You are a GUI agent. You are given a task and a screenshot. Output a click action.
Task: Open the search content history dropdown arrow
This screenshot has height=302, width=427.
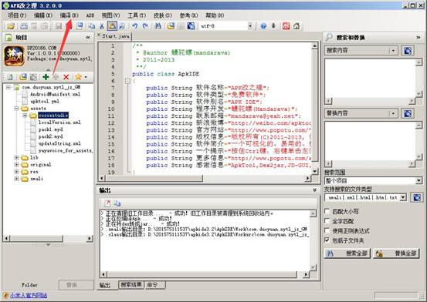[x=393, y=51]
